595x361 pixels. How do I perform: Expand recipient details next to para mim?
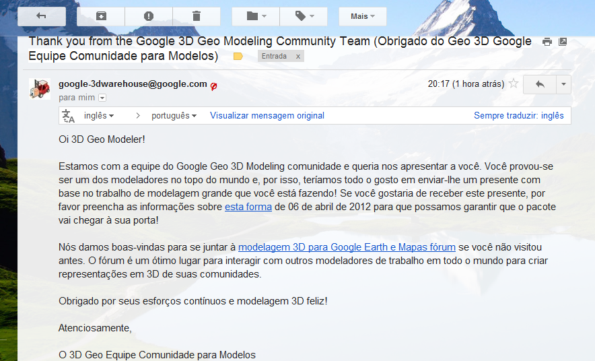pos(102,98)
